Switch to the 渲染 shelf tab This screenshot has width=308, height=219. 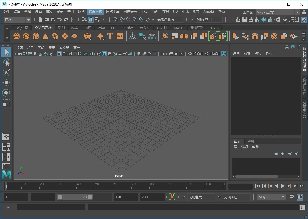click(x=101, y=28)
